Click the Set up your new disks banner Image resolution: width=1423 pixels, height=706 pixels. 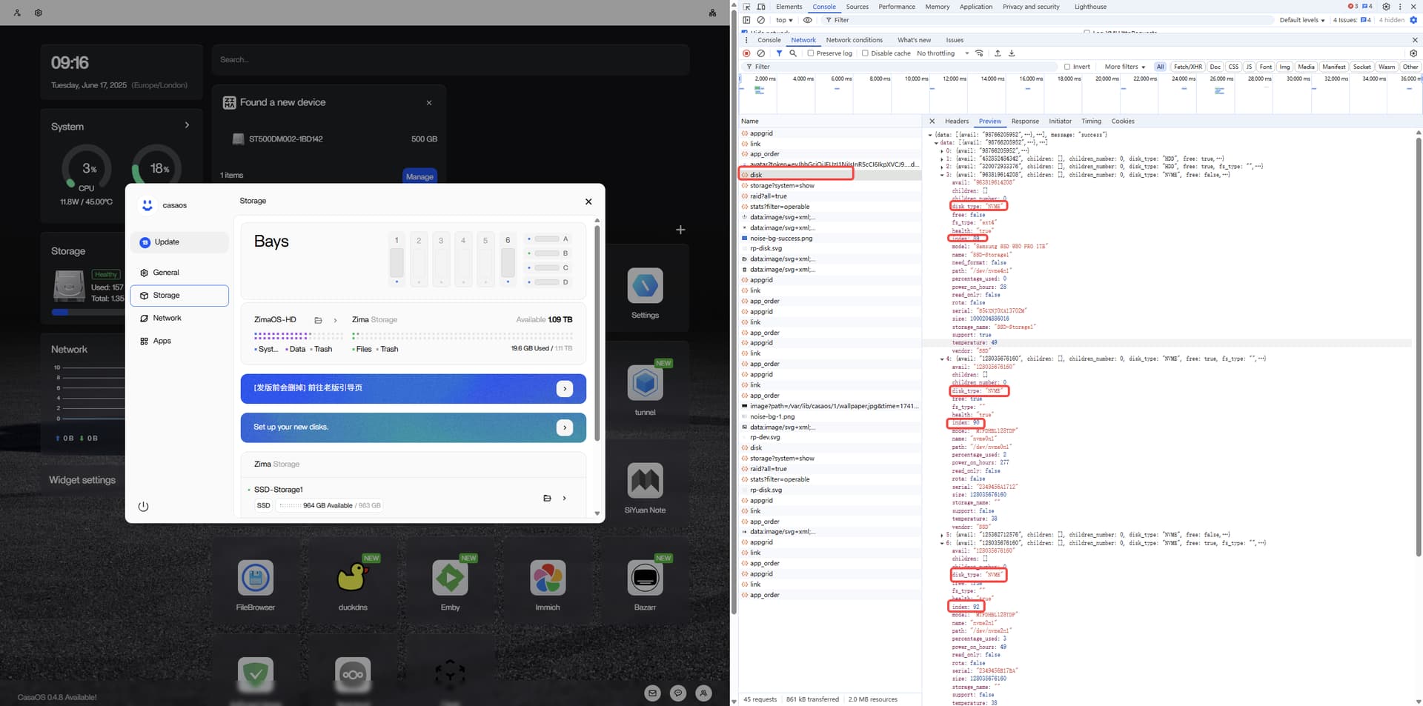click(414, 427)
